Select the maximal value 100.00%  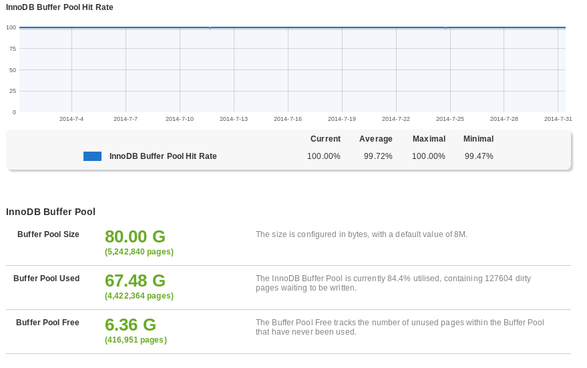tap(429, 156)
